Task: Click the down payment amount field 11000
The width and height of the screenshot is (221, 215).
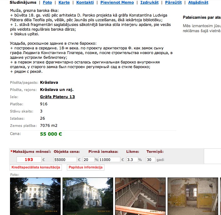Action: [x=109, y=160]
